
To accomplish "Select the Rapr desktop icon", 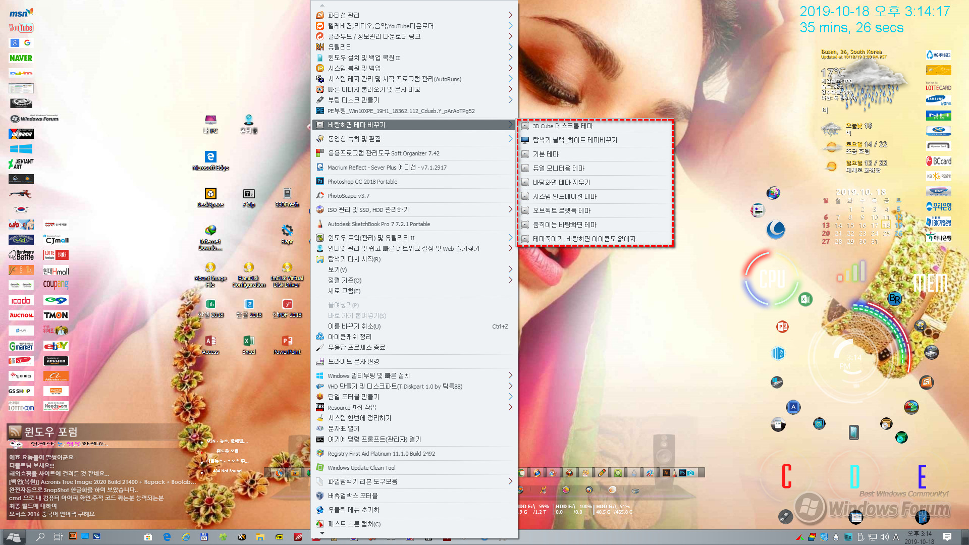I will pyautogui.click(x=287, y=234).
